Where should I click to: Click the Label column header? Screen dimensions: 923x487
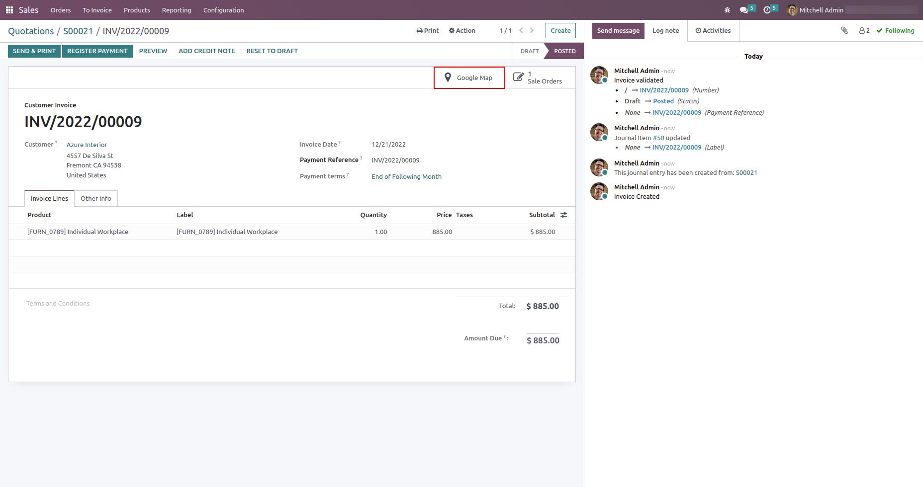[185, 215]
